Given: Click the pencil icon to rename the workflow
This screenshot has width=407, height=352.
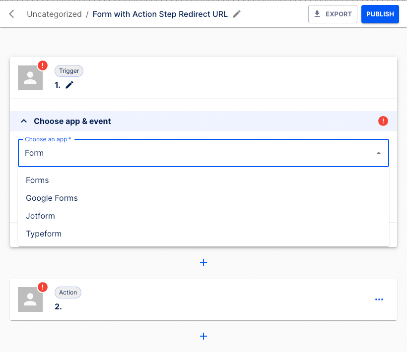Looking at the screenshot, I should tap(236, 14).
